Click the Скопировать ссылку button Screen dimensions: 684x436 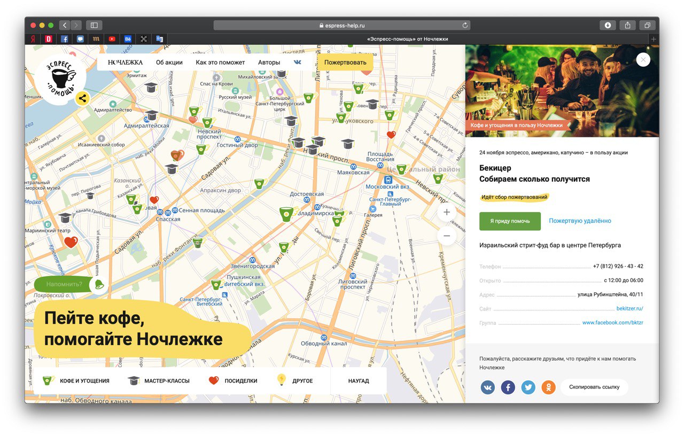click(x=594, y=387)
